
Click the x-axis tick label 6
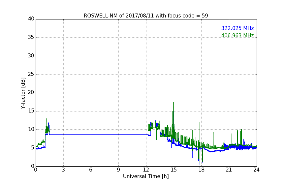[x=91, y=170]
